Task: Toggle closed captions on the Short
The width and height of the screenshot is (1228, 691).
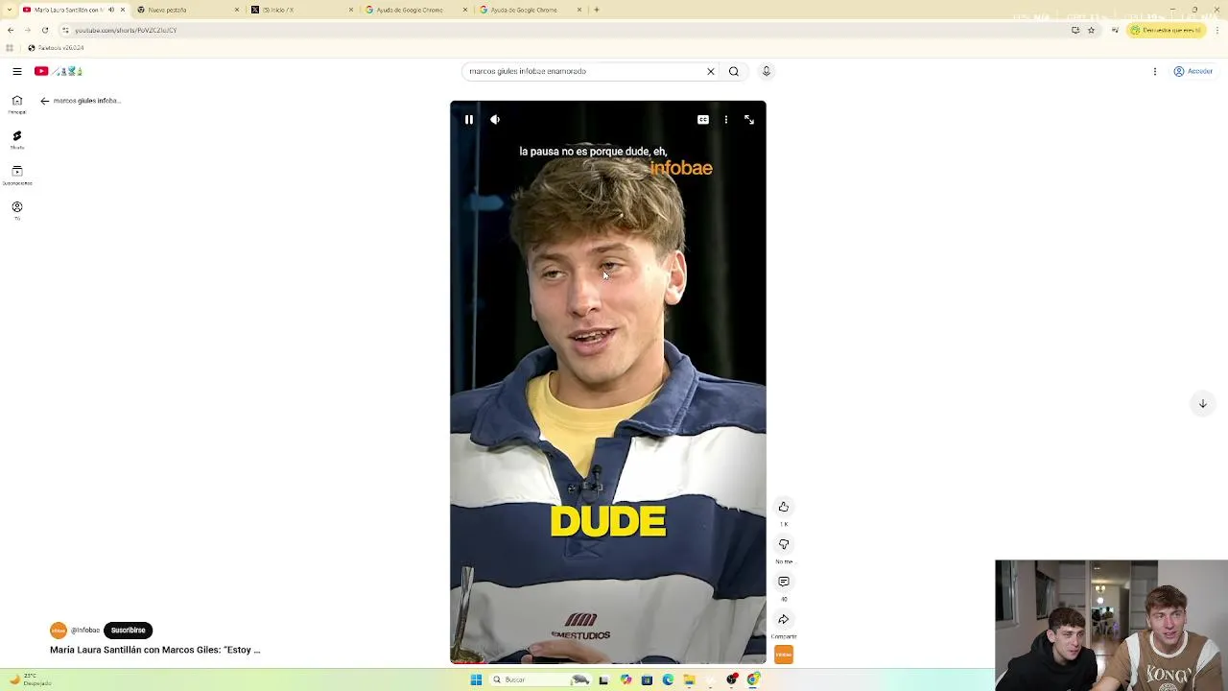Action: (x=703, y=120)
